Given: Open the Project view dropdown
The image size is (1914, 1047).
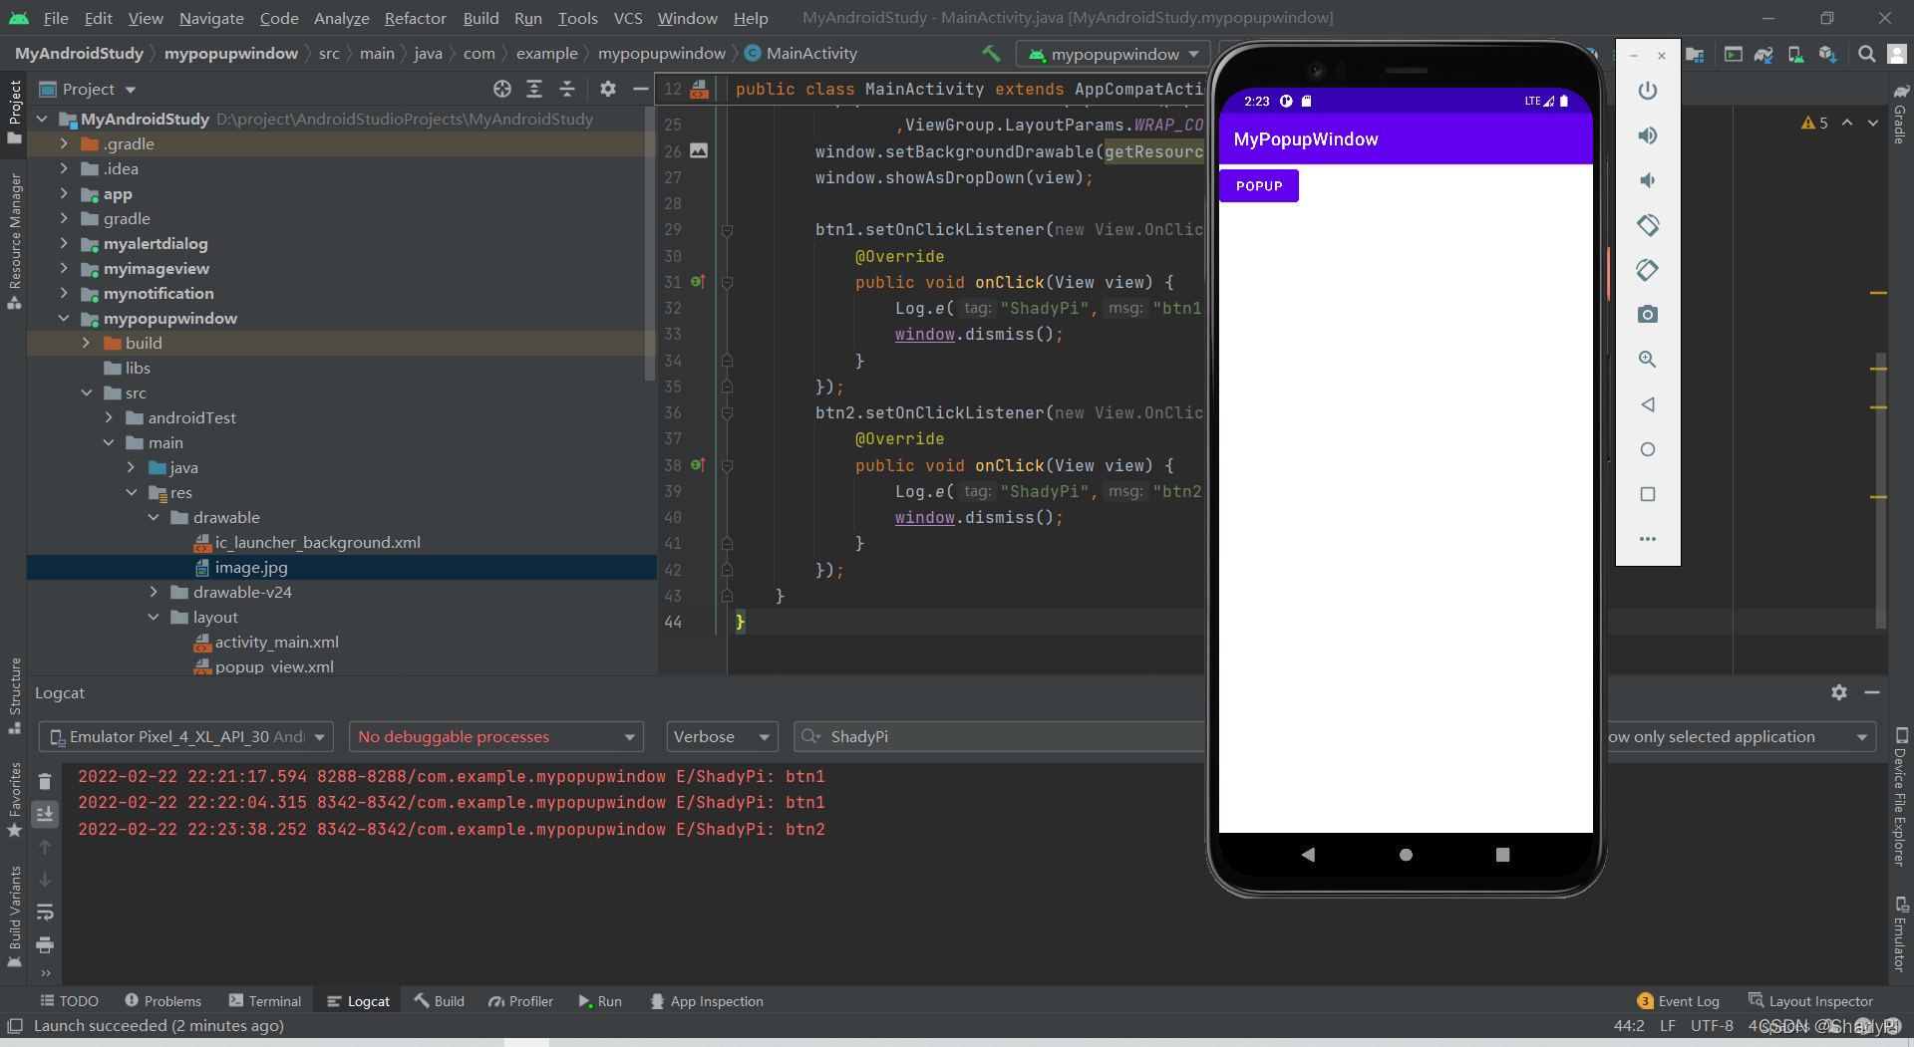Looking at the screenshot, I should coord(99,89).
